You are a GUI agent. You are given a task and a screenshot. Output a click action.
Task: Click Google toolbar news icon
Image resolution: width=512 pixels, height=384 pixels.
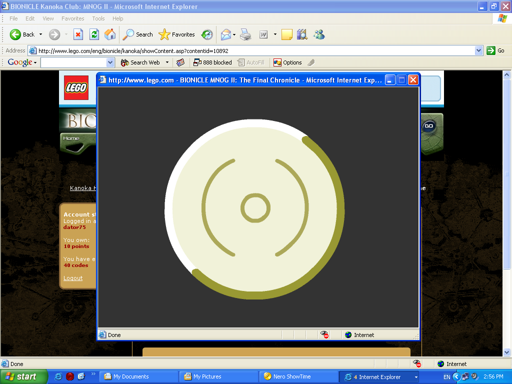(x=180, y=62)
